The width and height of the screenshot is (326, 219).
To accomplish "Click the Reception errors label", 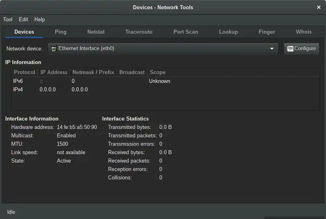I will click(x=128, y=169).
